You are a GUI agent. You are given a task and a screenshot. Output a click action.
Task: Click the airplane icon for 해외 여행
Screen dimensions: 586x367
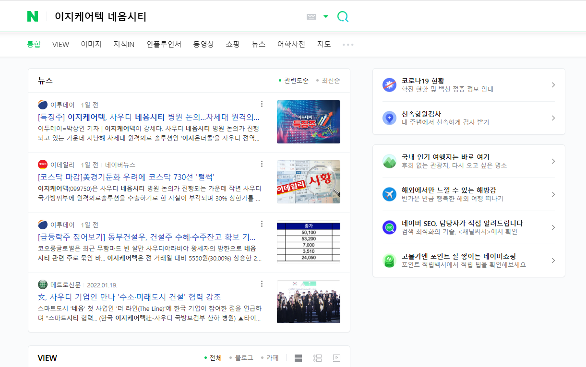(389, 194)
